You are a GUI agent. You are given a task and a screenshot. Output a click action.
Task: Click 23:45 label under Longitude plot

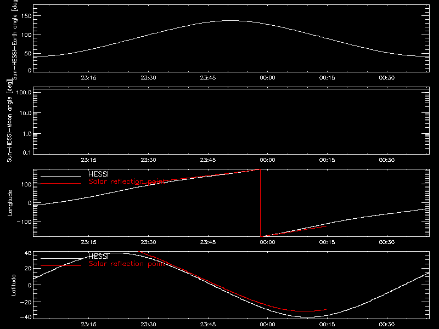click(x=208, y=242)
